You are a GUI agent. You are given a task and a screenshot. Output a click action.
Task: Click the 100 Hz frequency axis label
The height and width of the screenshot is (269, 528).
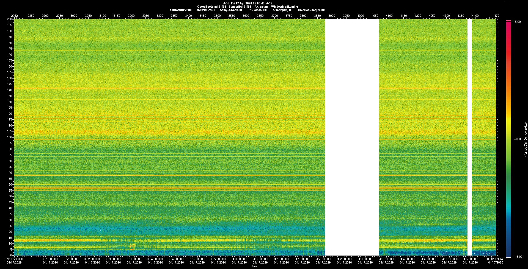coord(10,137)
